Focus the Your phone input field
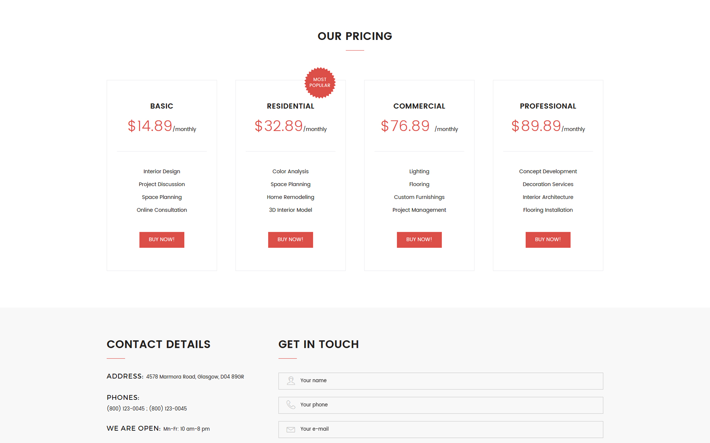This screenshot has width=710, height=443. tap(441, 405)
